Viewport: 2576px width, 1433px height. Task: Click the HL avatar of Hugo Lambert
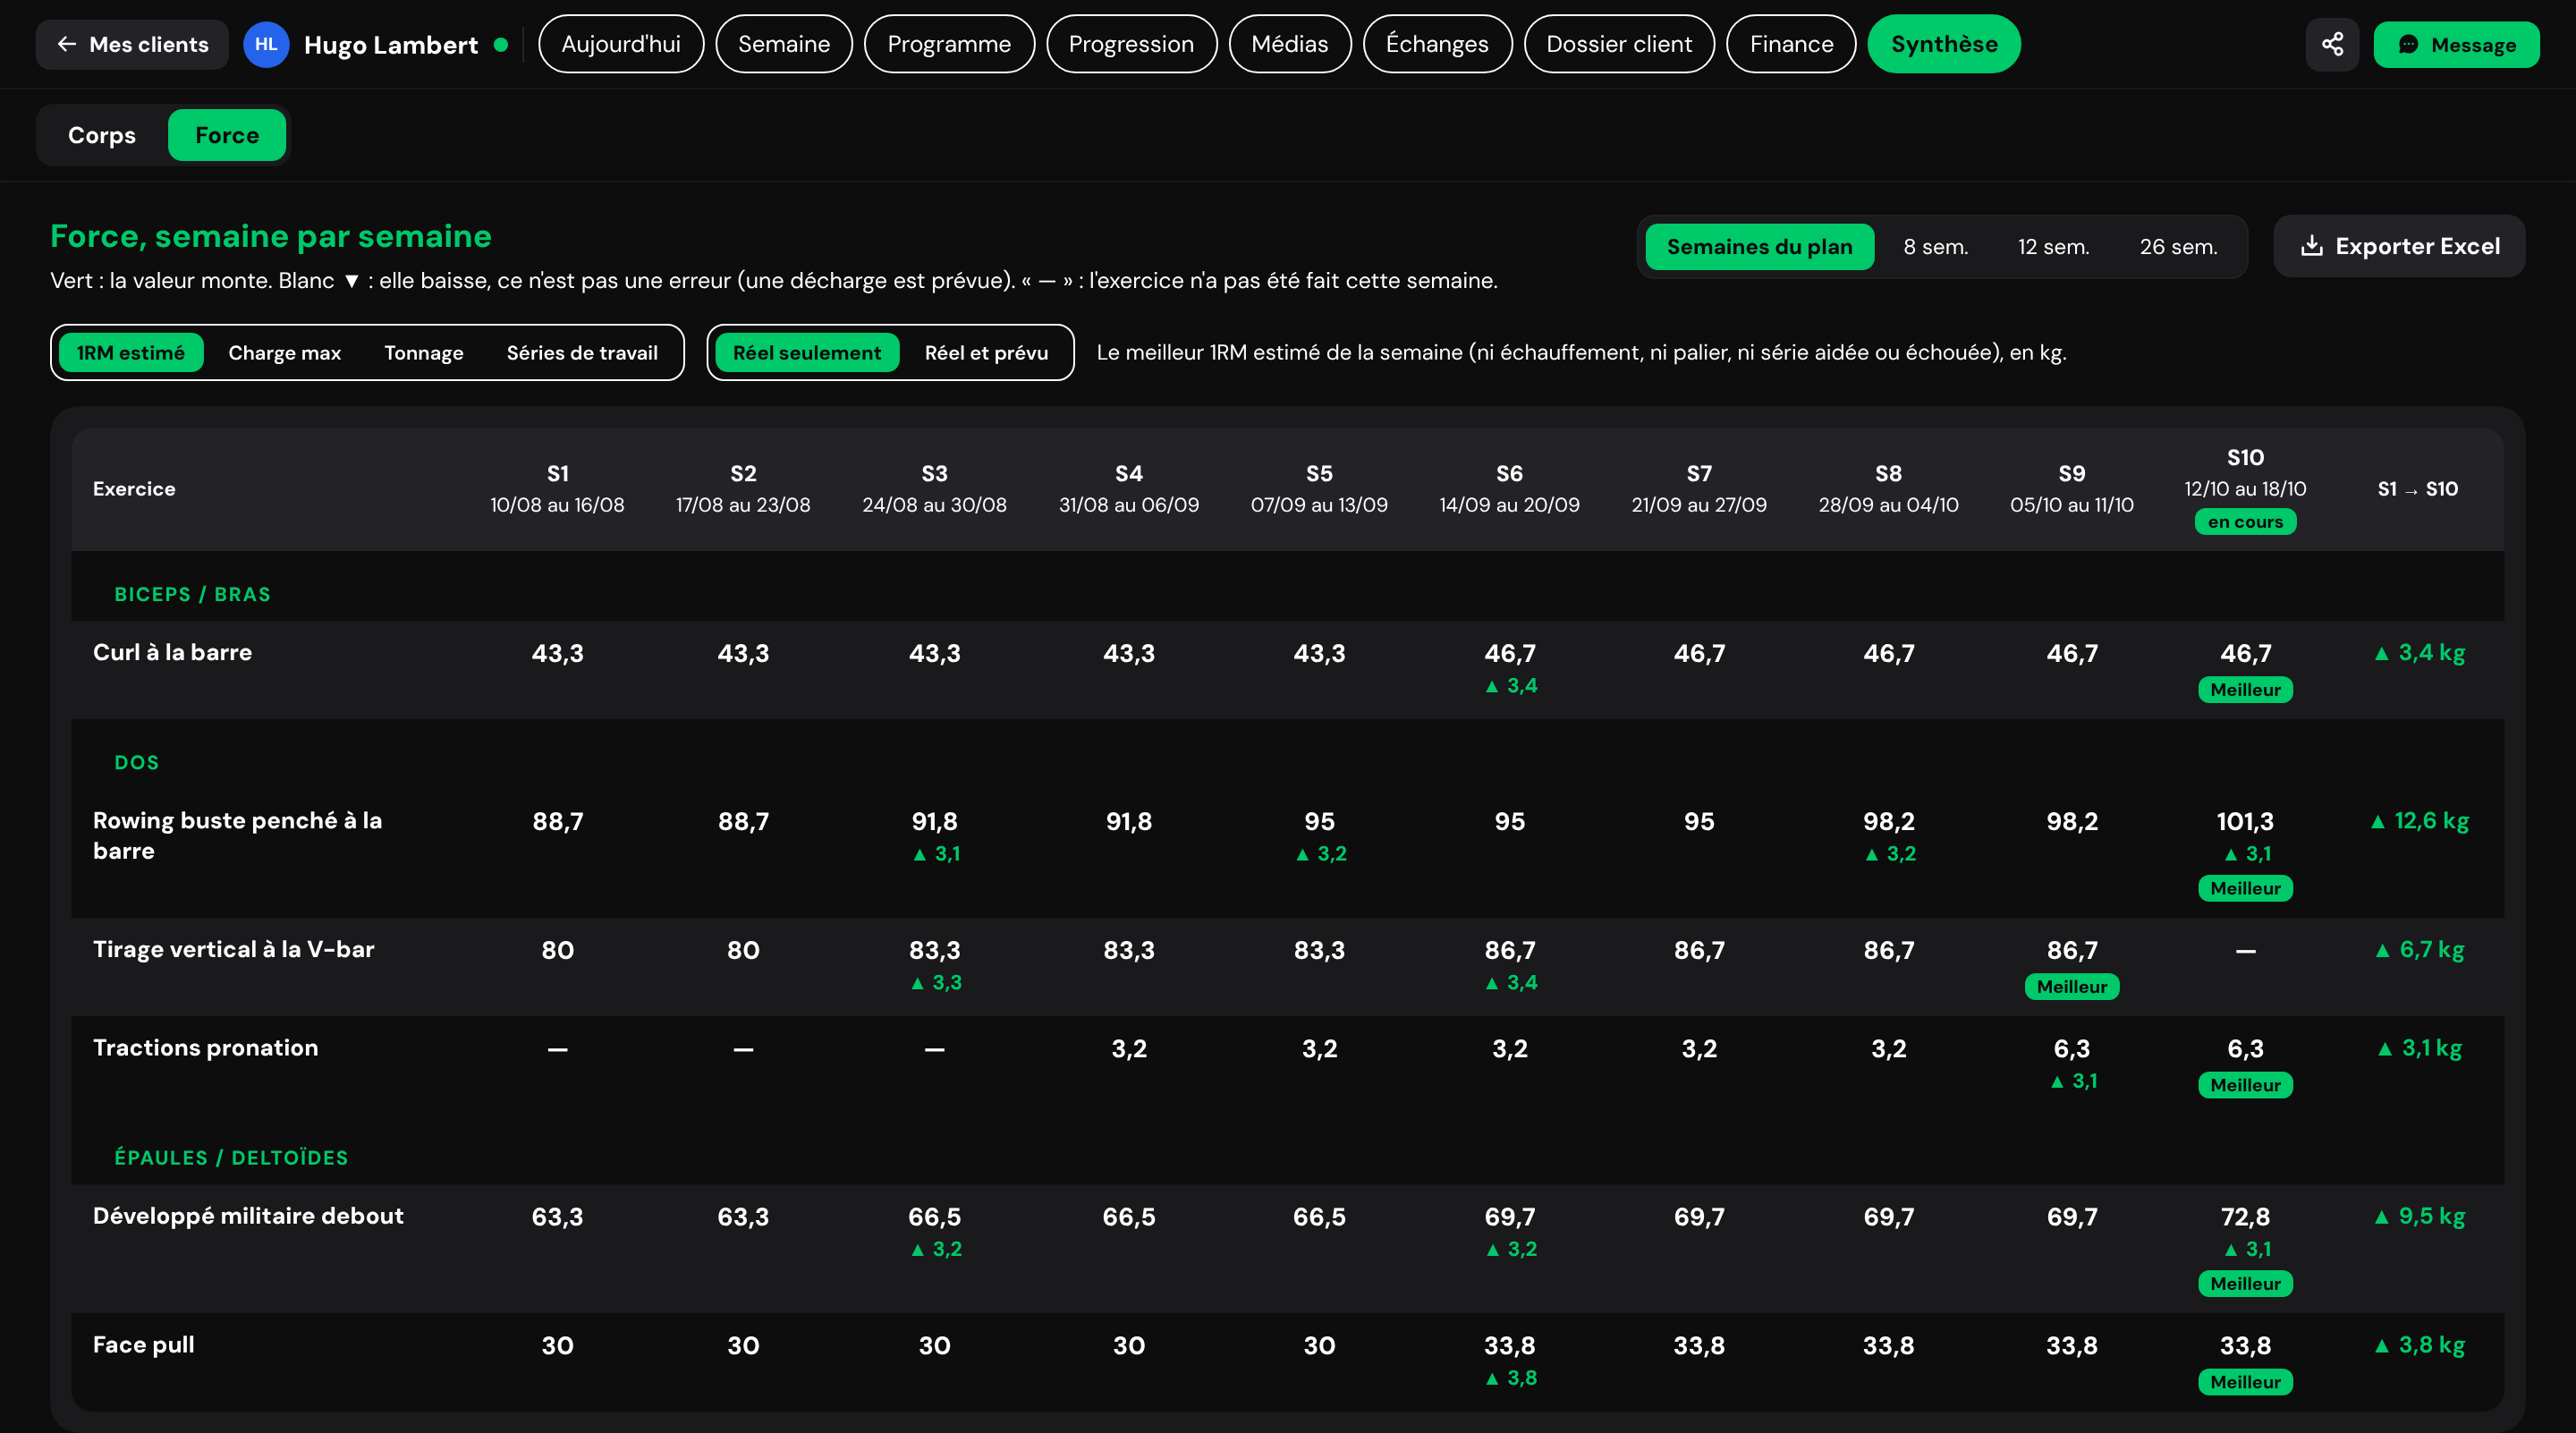click(266, 44)
